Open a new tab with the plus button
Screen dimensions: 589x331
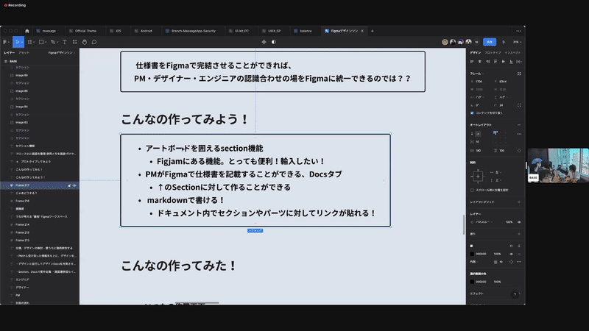click(x=373, y=31)
